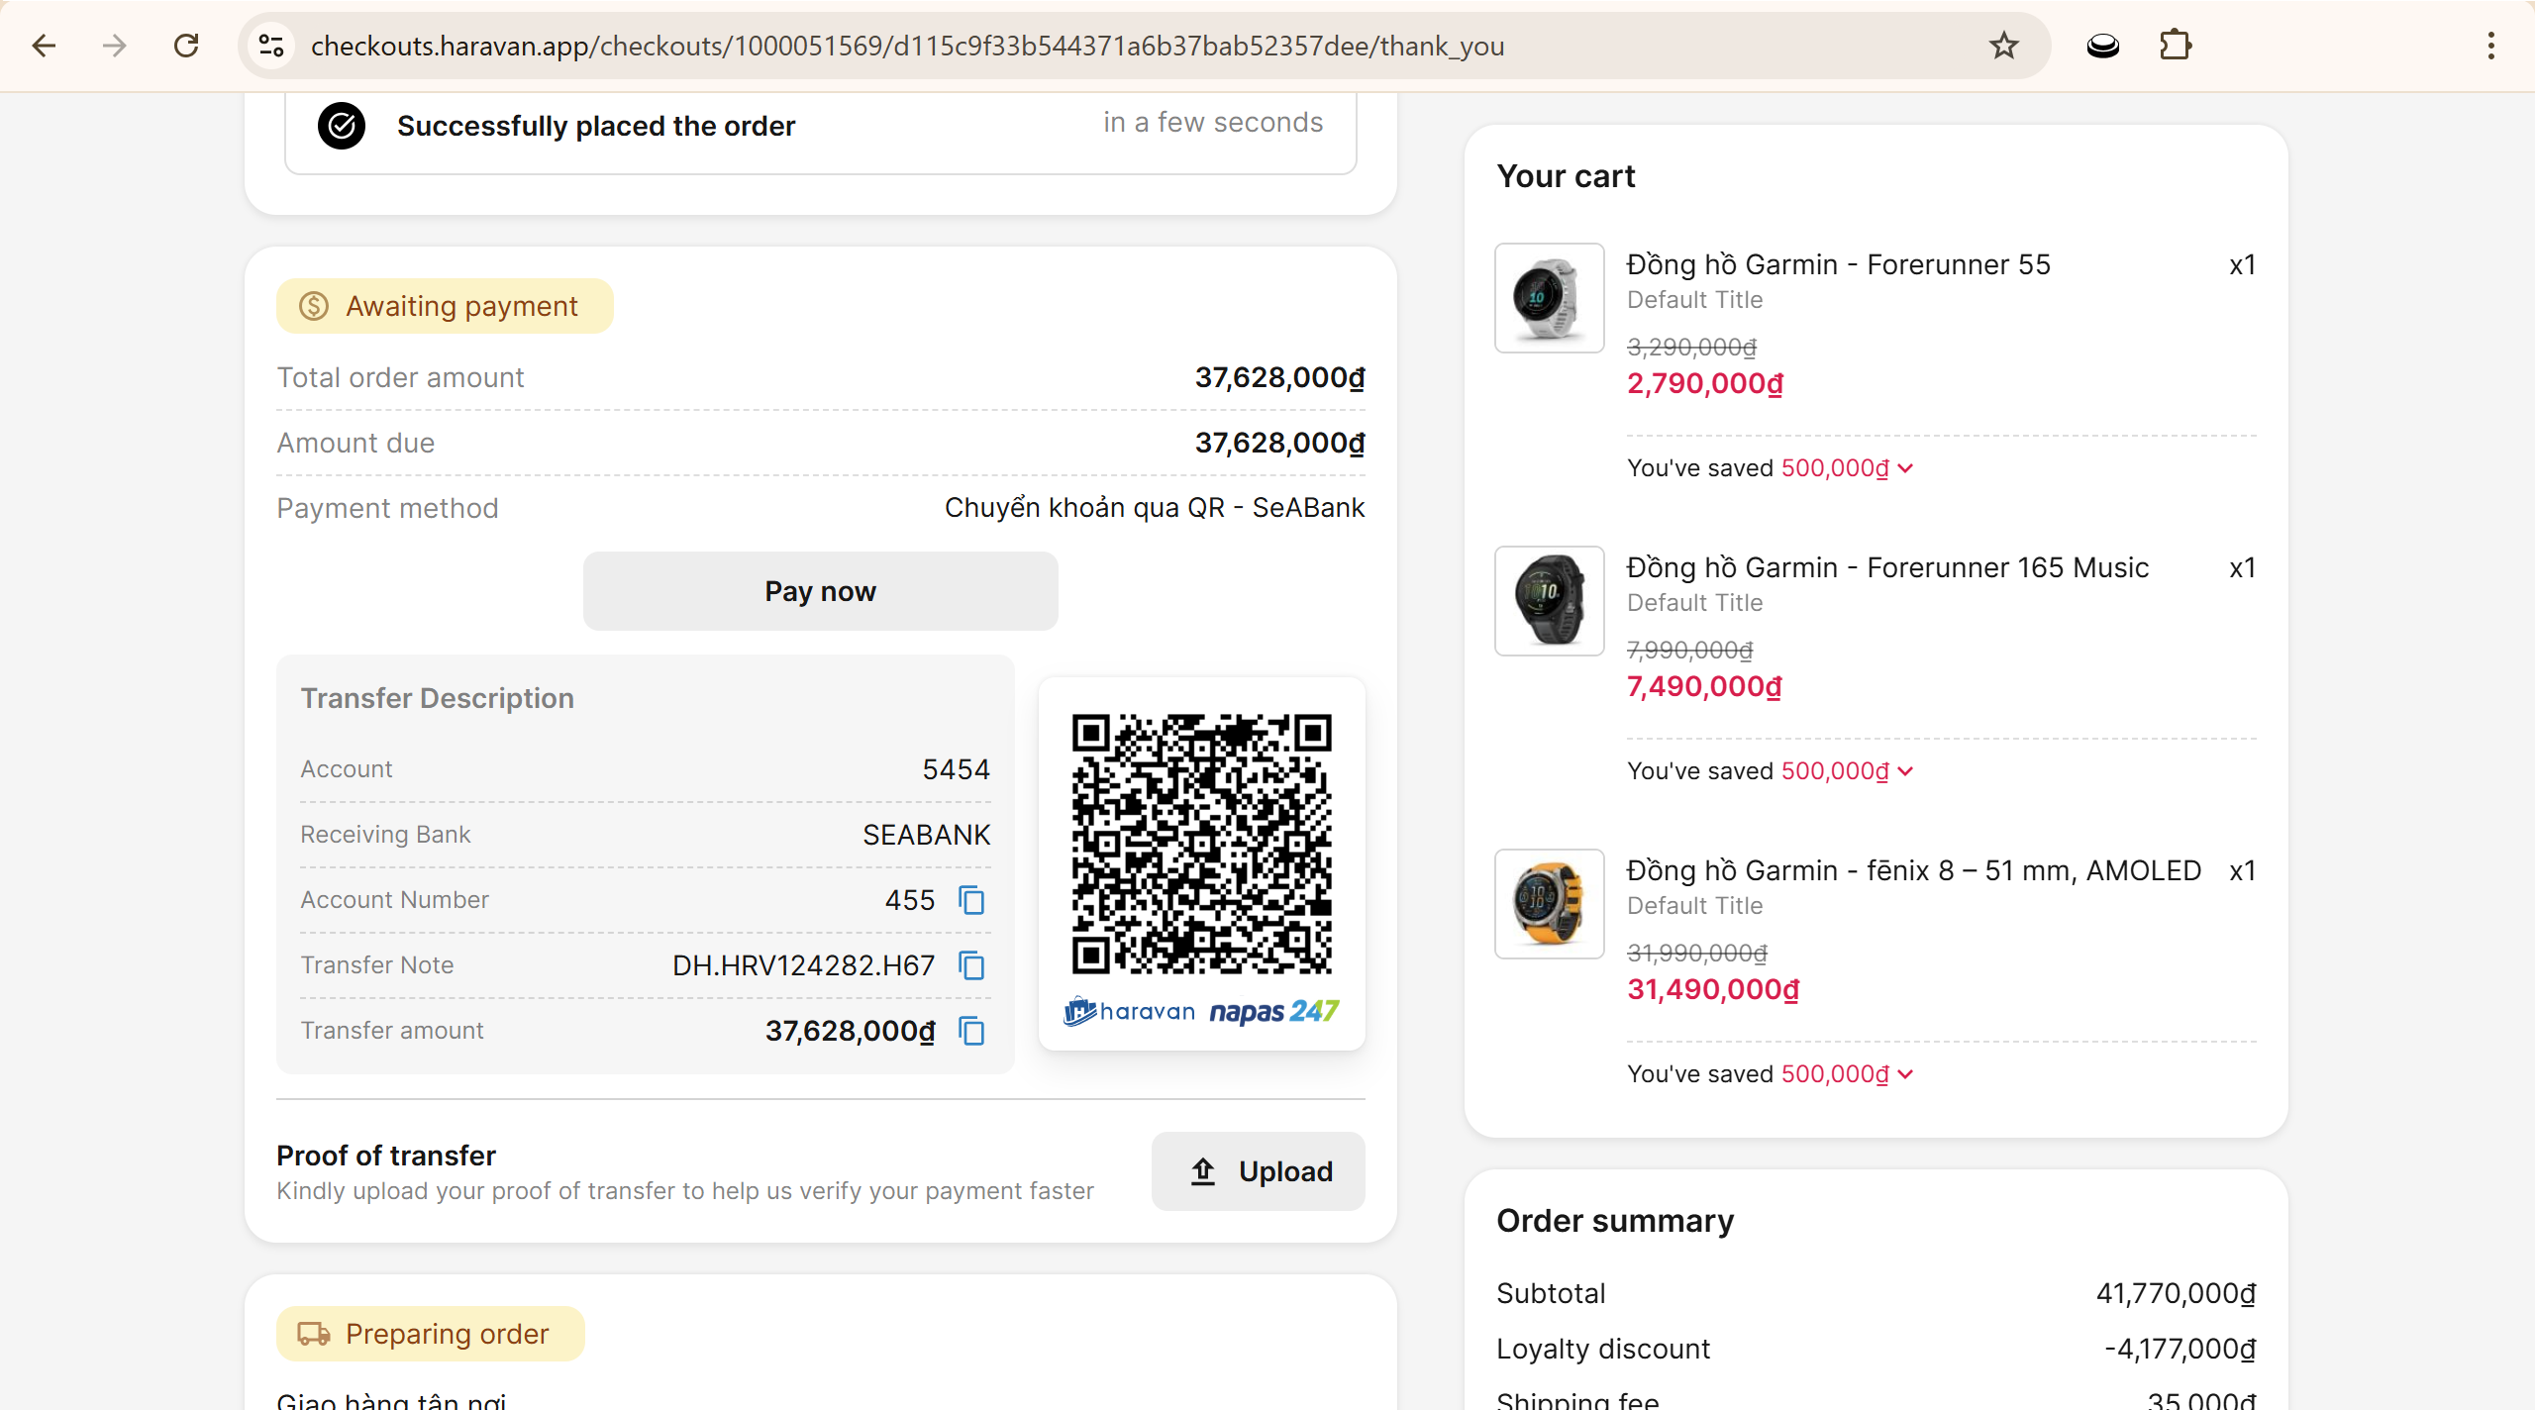The image size is (2535, 1410).
Task: Open Forerunner 55 product thumbnail
Action: [x=1549, y=298]
